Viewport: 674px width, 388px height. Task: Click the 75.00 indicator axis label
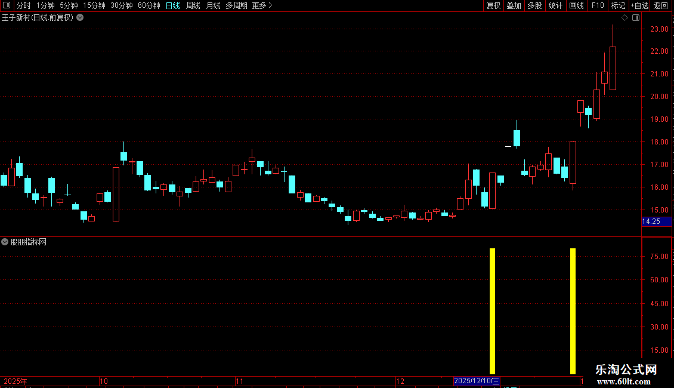[x=659, y=257]
